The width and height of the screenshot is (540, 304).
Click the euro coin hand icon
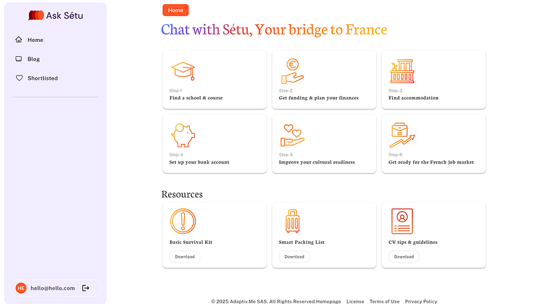tap(292, 70)
